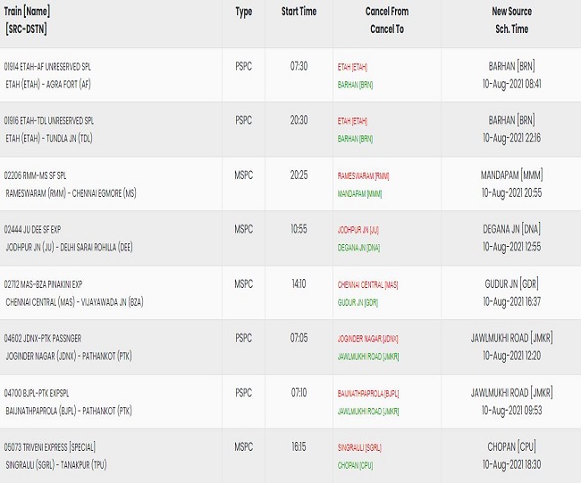Click the Start Time column header
The image size is (581, 483).
coord(299,12)
